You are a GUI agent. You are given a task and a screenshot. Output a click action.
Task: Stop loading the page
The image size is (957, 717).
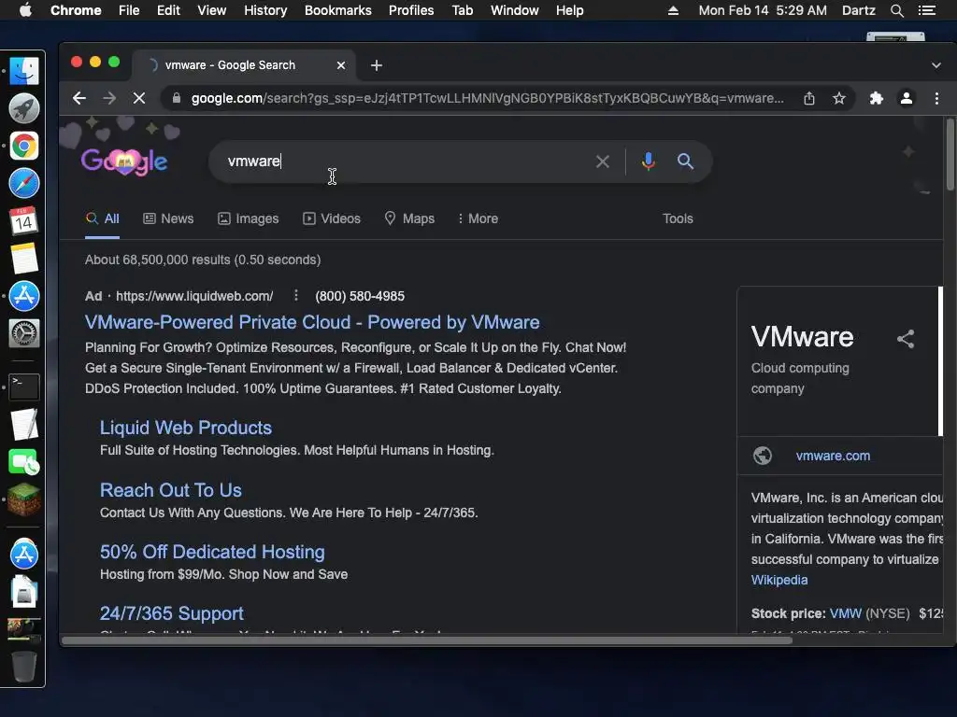tap(139, 98)
